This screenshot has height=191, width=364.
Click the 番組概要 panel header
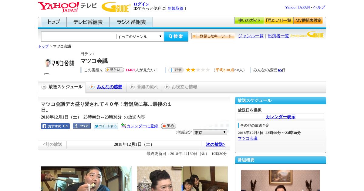[281, 160]
